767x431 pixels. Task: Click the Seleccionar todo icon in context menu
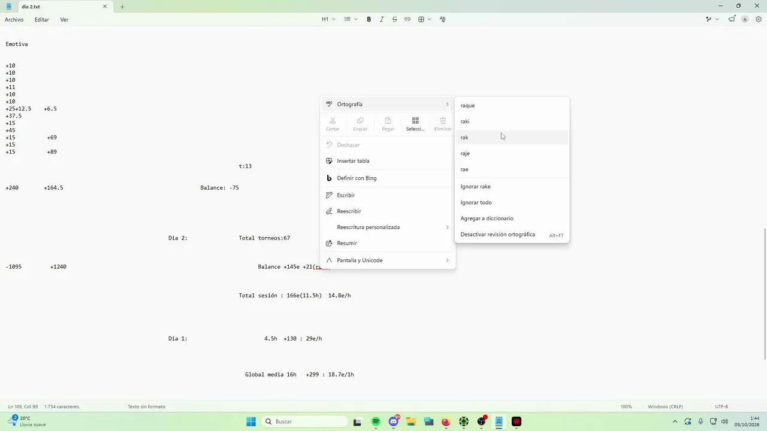coord(415,124)
